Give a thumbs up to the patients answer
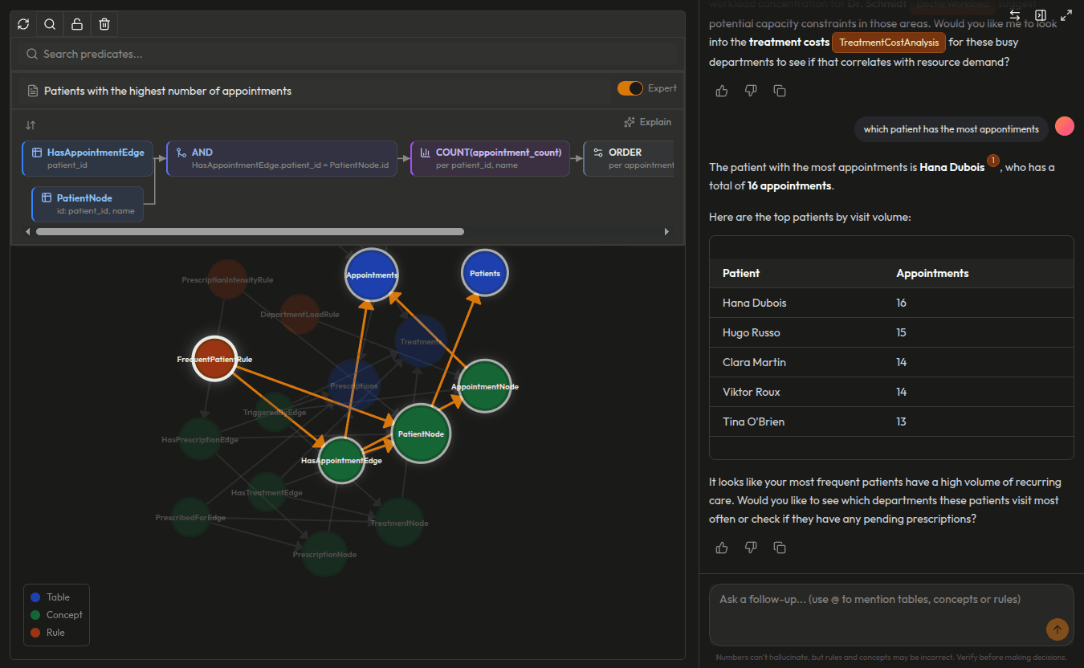 click(720, 547)
